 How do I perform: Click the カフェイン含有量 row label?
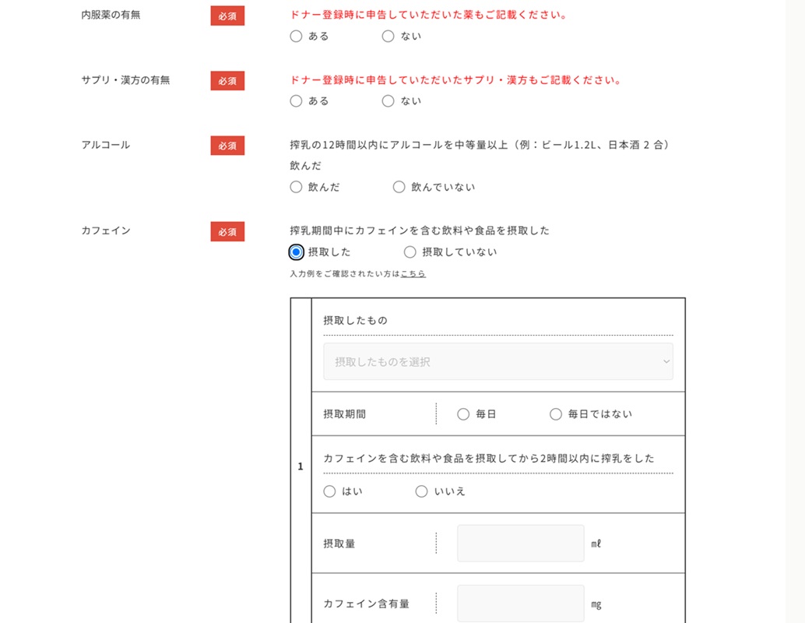tap(366, 604)
